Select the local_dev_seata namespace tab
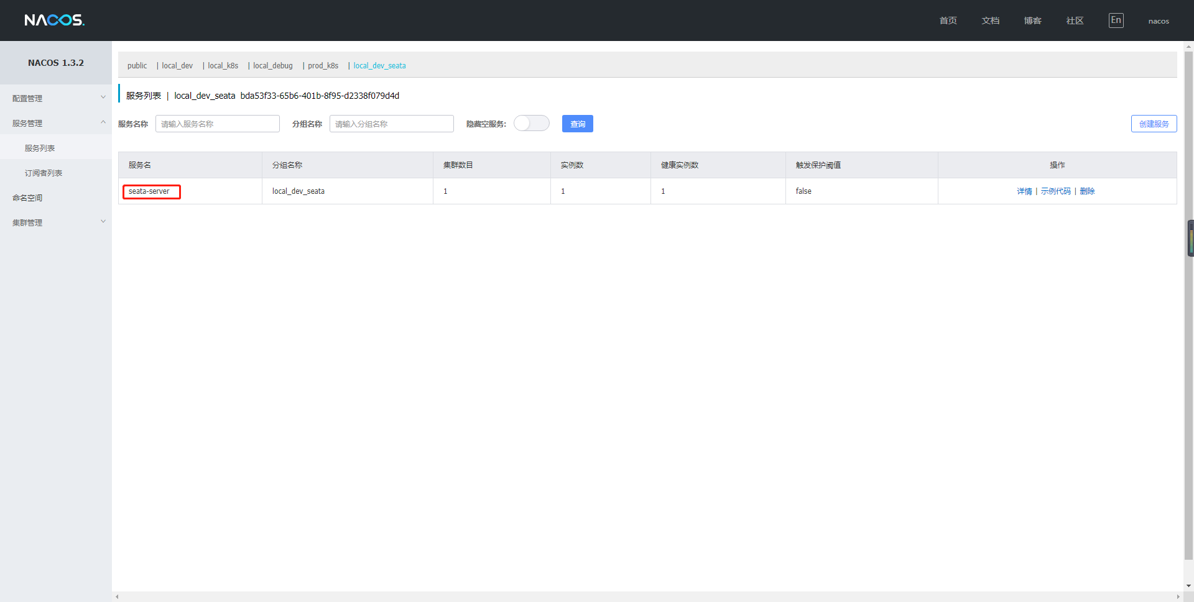 pos(380,65)
